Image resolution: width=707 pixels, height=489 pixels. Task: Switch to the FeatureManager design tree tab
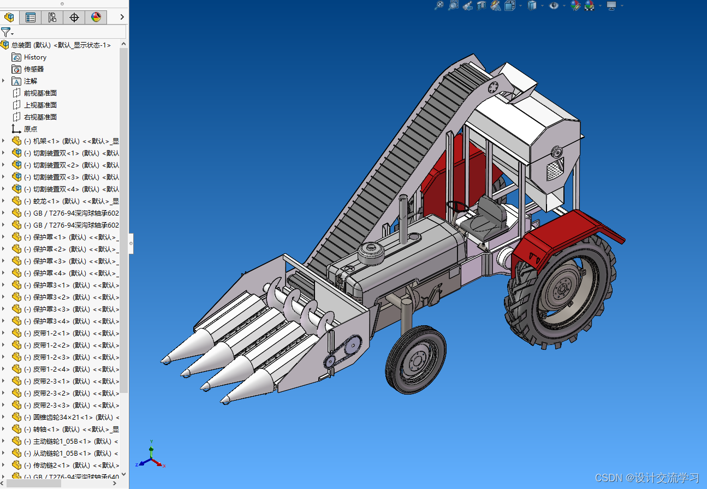coord(9,17)
